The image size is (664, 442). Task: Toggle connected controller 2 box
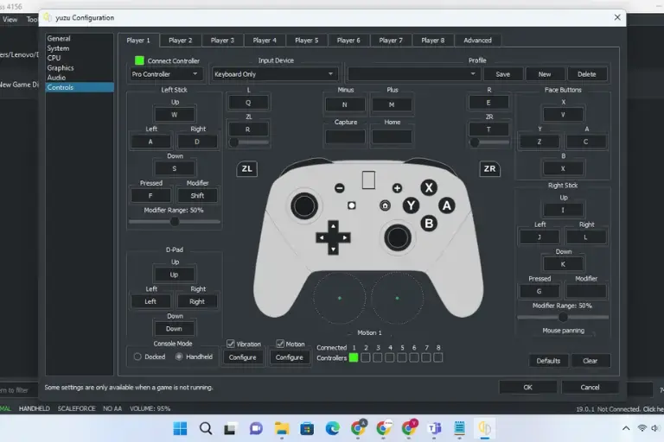(x=366, y=357)
